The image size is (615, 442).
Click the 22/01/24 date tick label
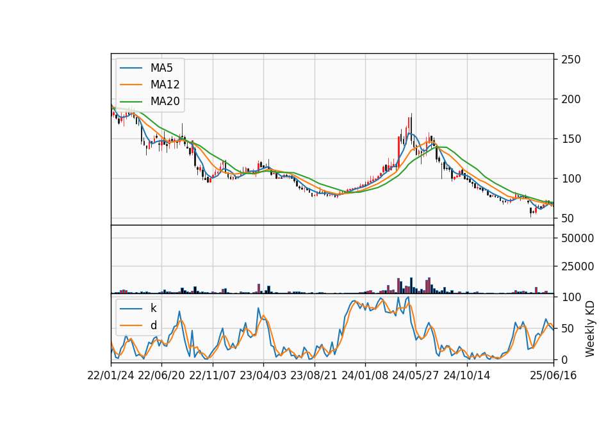tap(111, 375)
